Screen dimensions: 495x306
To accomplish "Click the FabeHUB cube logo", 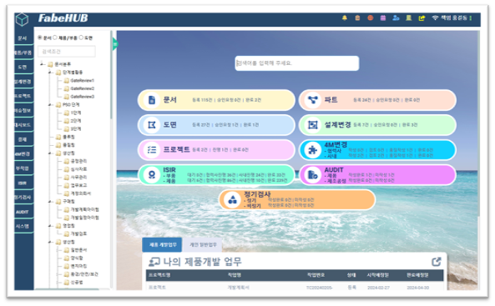I will click(x=22, y=19).
